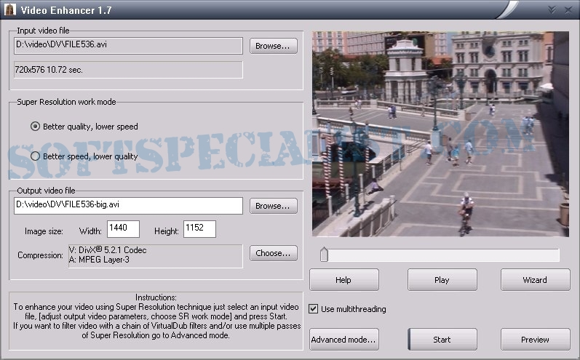Click the Video Enhancer app icon in title bar
Image resolution: width=580 pixels, height=360 pixels.
[9, 9]
